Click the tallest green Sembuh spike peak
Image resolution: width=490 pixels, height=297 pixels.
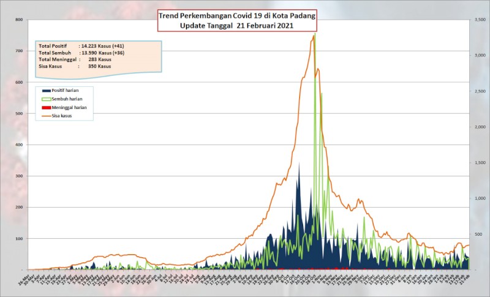point(315,33)
